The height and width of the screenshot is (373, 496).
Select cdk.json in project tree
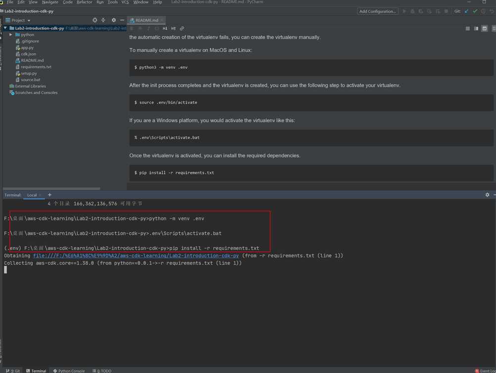point(29,54)
